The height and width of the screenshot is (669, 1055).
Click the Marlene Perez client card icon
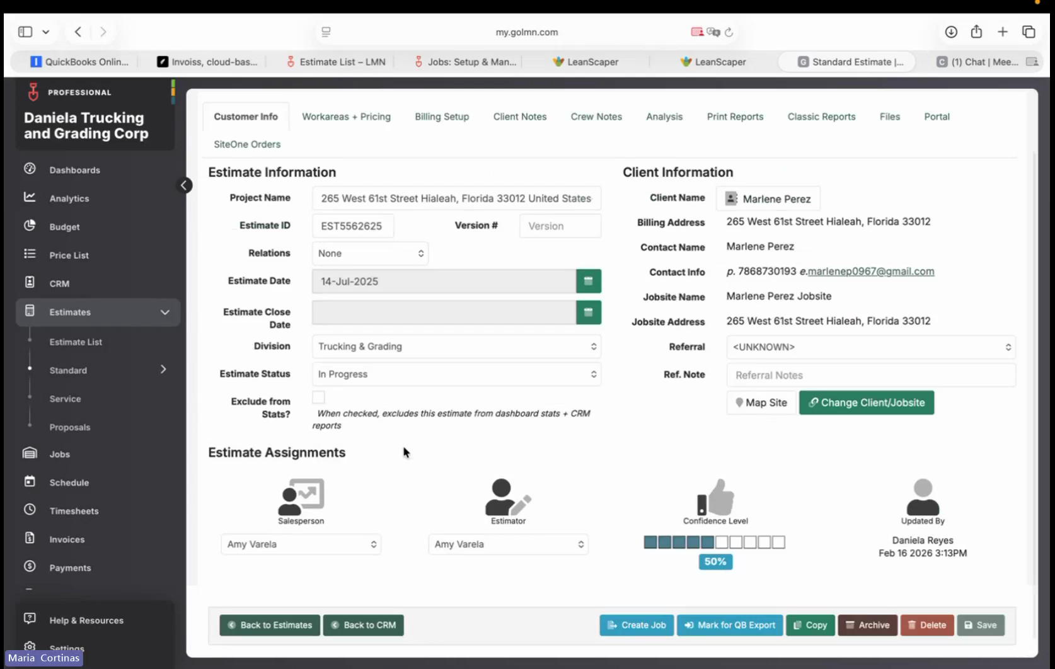731,198
